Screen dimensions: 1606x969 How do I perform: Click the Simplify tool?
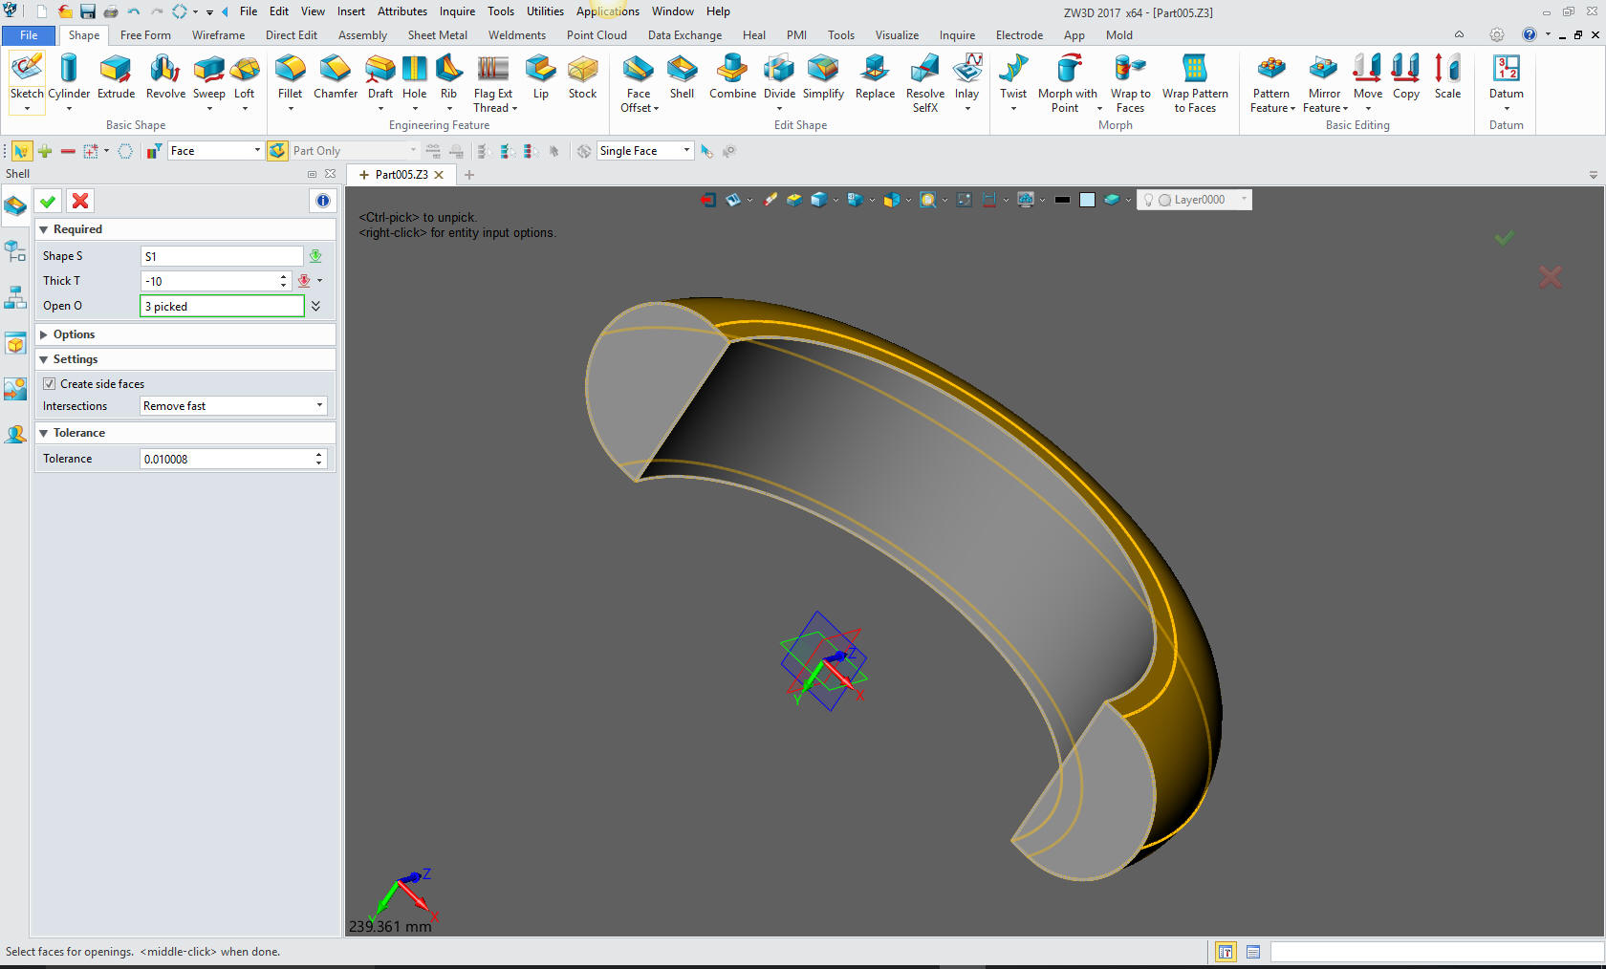[x=823, y=77]
